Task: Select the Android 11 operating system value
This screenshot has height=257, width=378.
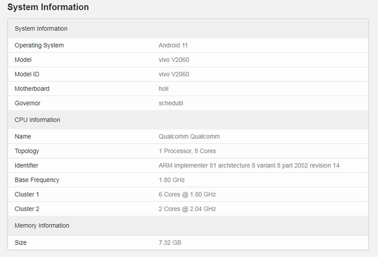Action: pyautogui.click(x=173, y=45)
